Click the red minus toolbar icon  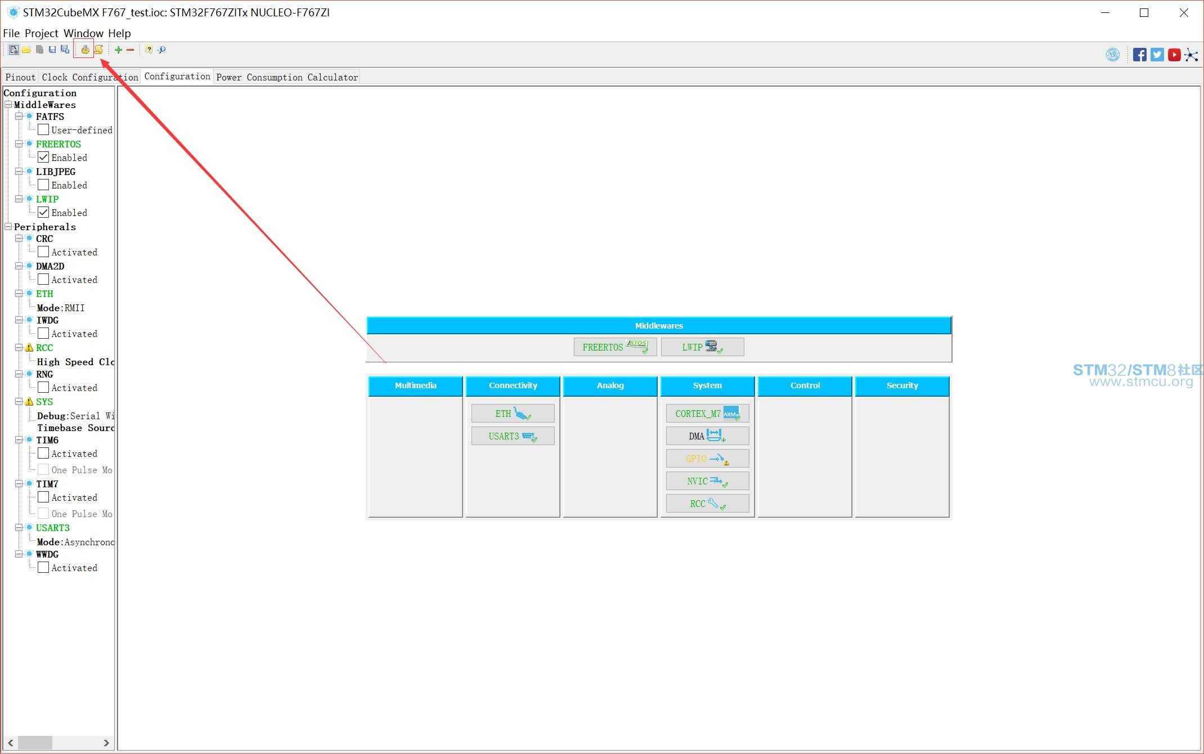(x=131, y=50)
